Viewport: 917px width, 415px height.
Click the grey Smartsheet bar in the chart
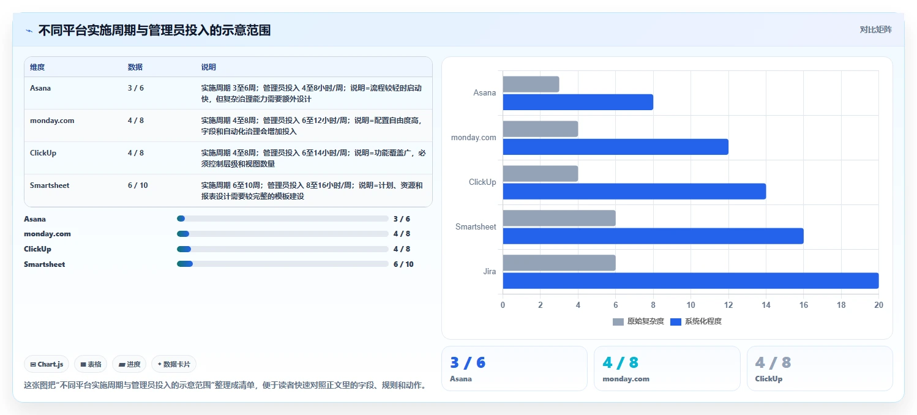pos(559,219)
